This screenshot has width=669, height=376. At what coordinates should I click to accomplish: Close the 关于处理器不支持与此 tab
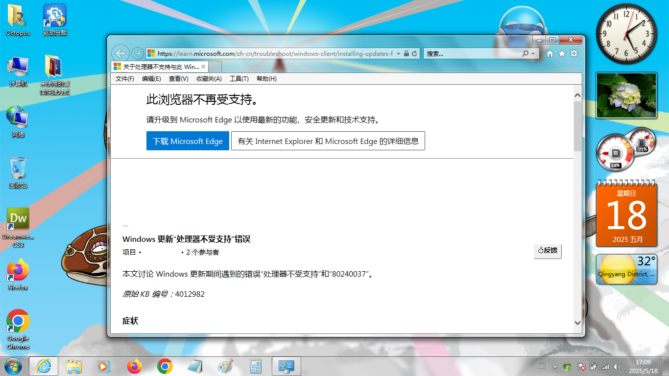click(203, 67)
